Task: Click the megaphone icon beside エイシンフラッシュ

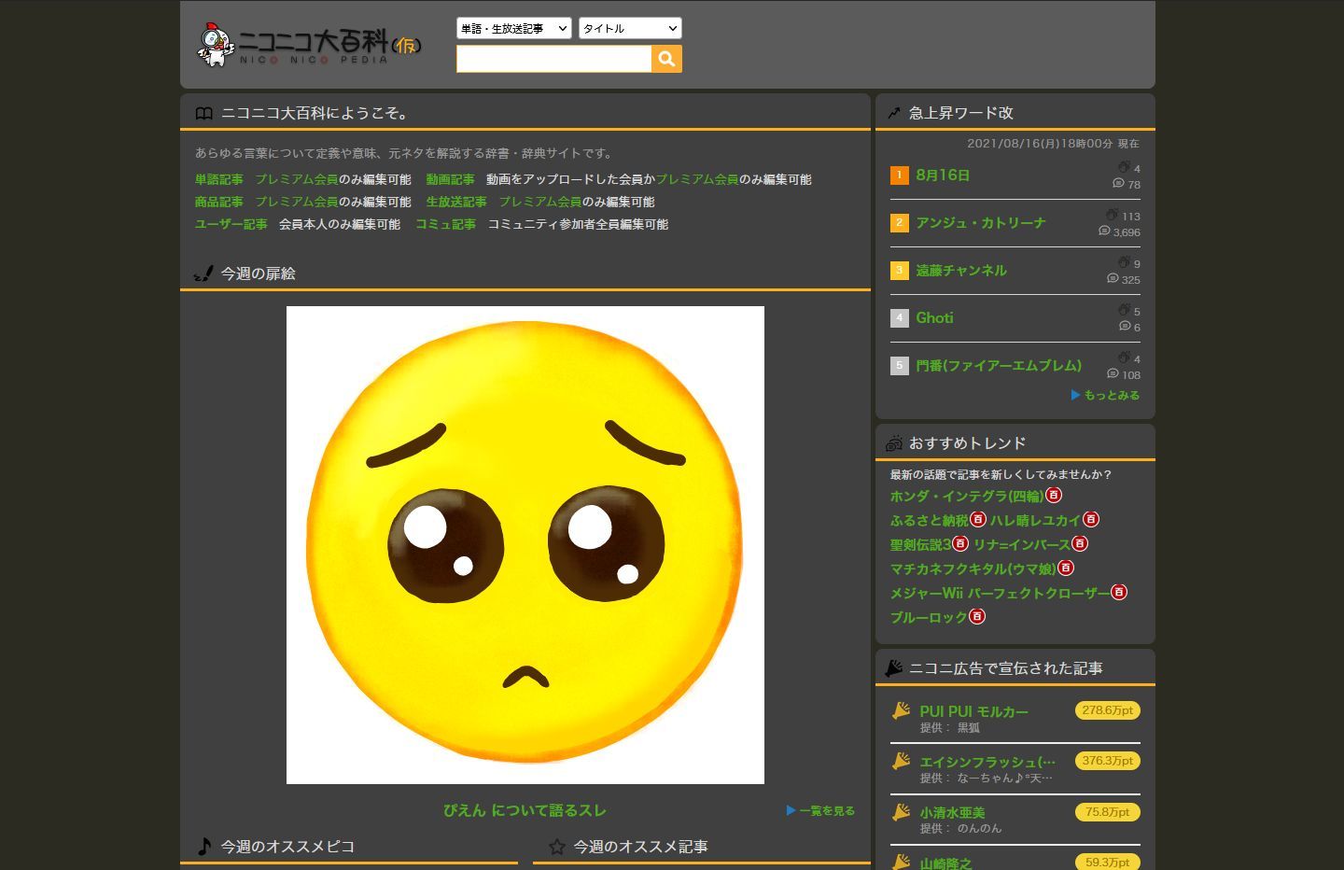Action: [x=901, y=762]
